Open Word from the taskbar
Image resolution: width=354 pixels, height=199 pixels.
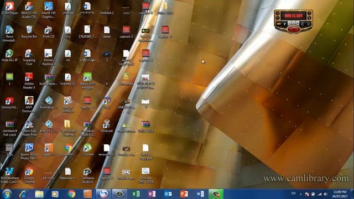point(200,194)
